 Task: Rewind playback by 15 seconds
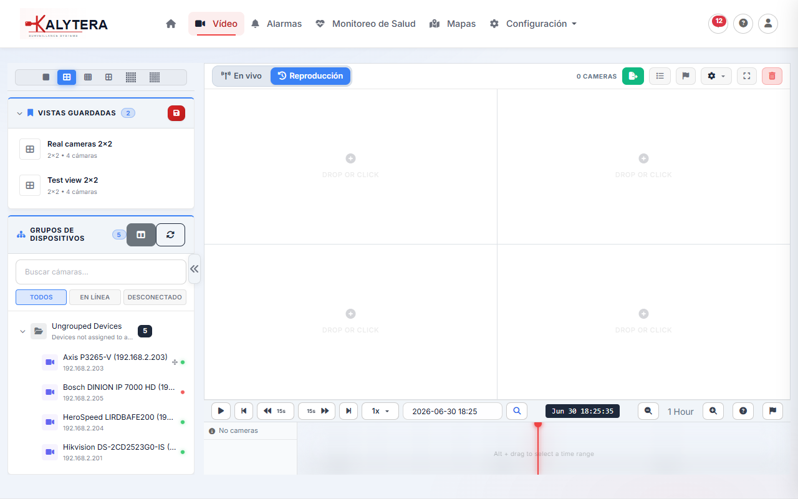tap(275, 411)
